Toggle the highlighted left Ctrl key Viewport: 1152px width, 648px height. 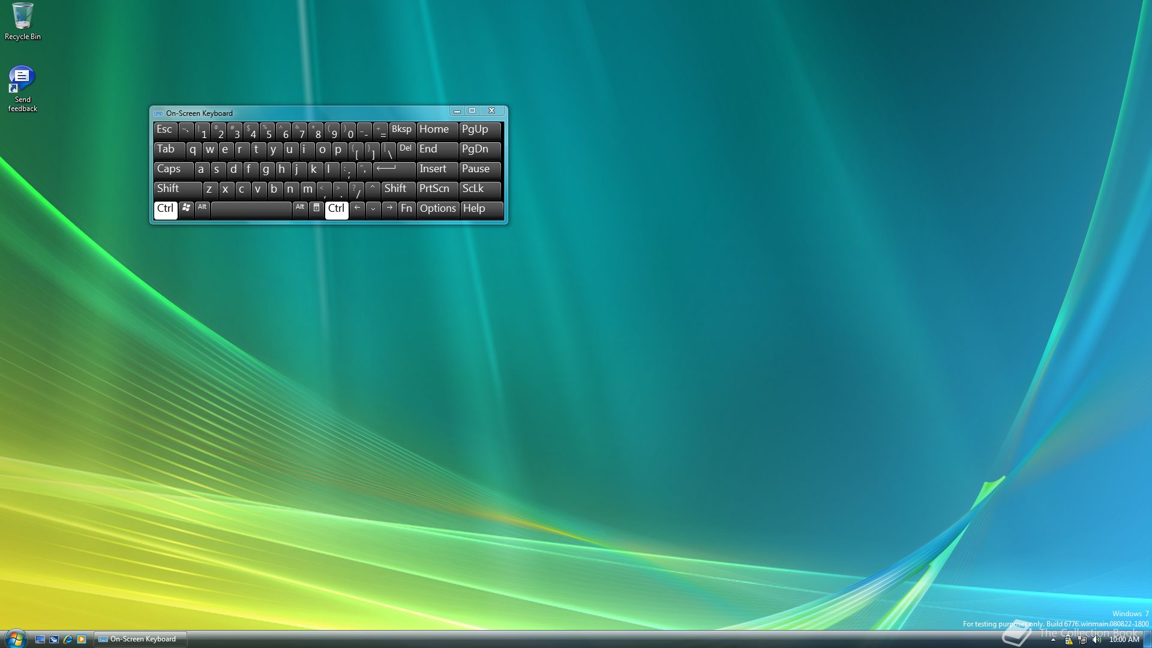tap(166, 210)
